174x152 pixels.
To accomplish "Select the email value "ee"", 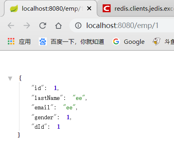I will click(69, 107).
